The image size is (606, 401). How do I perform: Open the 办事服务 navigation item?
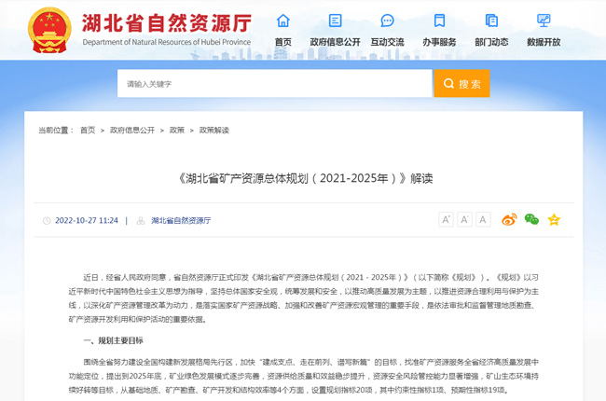[439, 21]
